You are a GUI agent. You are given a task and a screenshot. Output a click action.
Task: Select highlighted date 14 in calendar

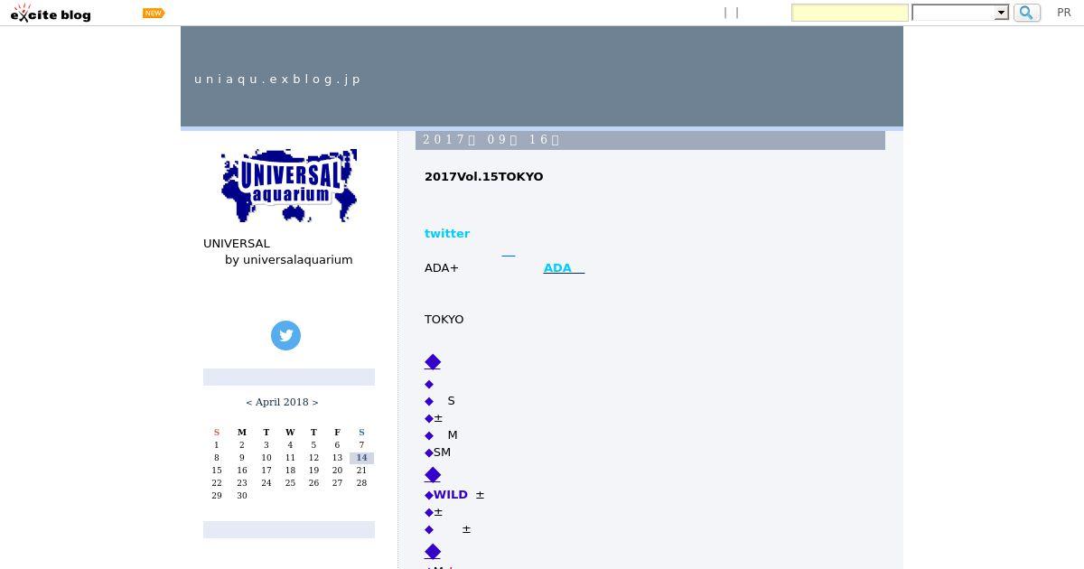click(361, 458)
